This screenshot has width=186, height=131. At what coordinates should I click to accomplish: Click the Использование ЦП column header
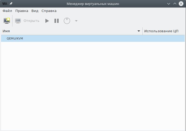pyautogui.click(x=164, y=31)
